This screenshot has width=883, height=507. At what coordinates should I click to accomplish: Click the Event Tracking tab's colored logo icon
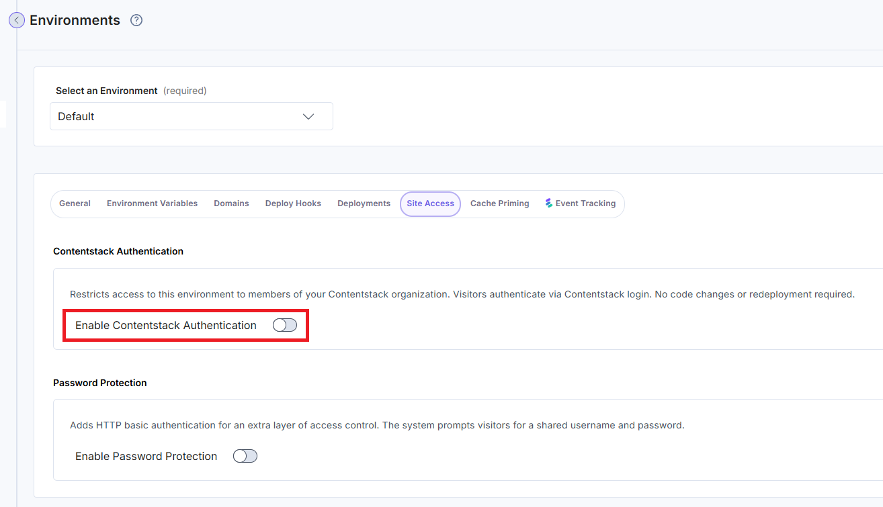click(549, 203)
